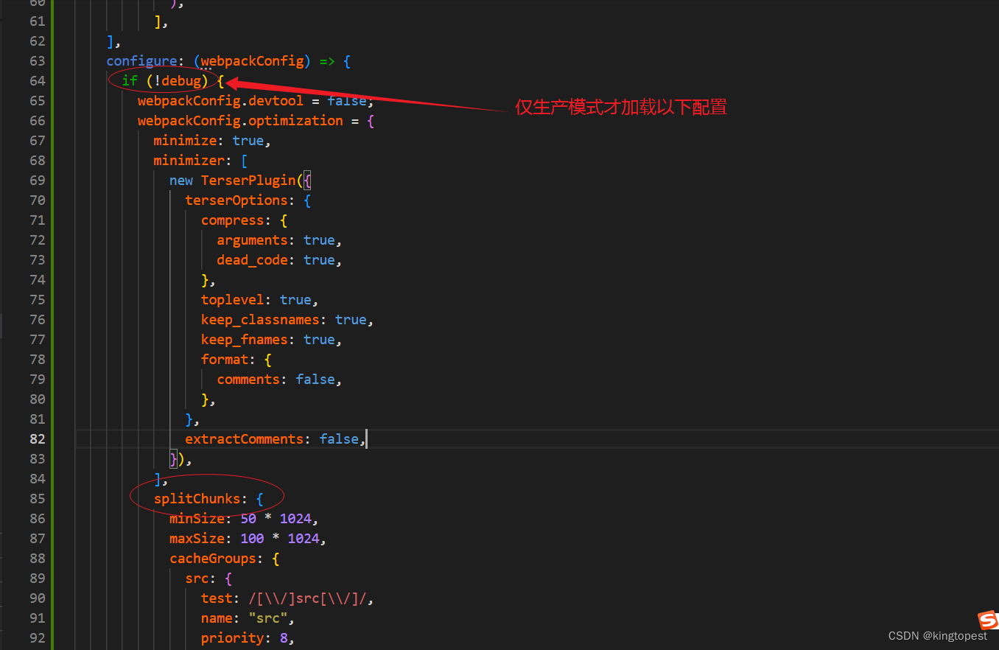This screenshot has width=999, height=650.
Task: Click the 'TerserPlugin' class name
Action: 248,180
